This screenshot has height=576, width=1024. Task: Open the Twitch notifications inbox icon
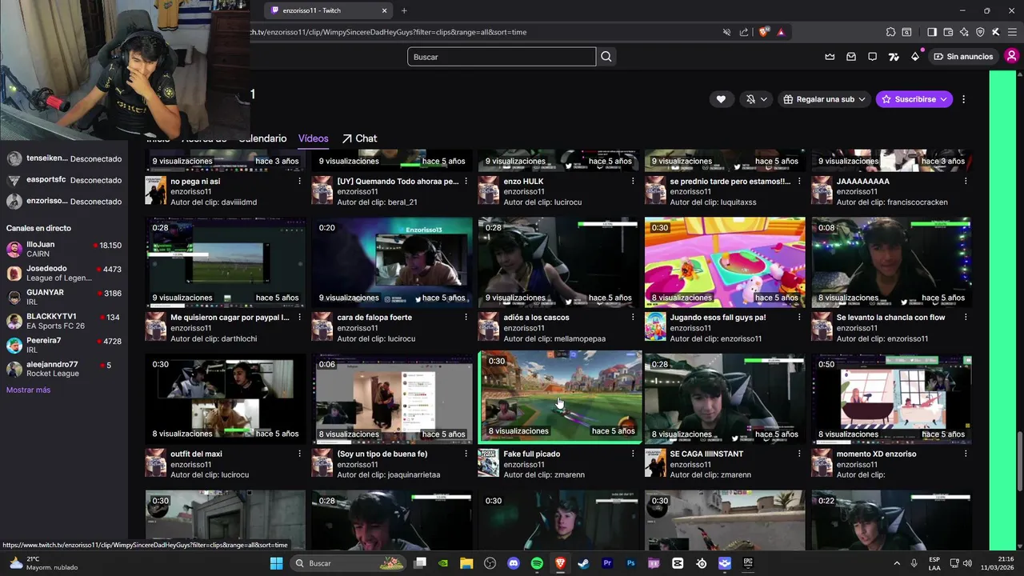[851, 57]
